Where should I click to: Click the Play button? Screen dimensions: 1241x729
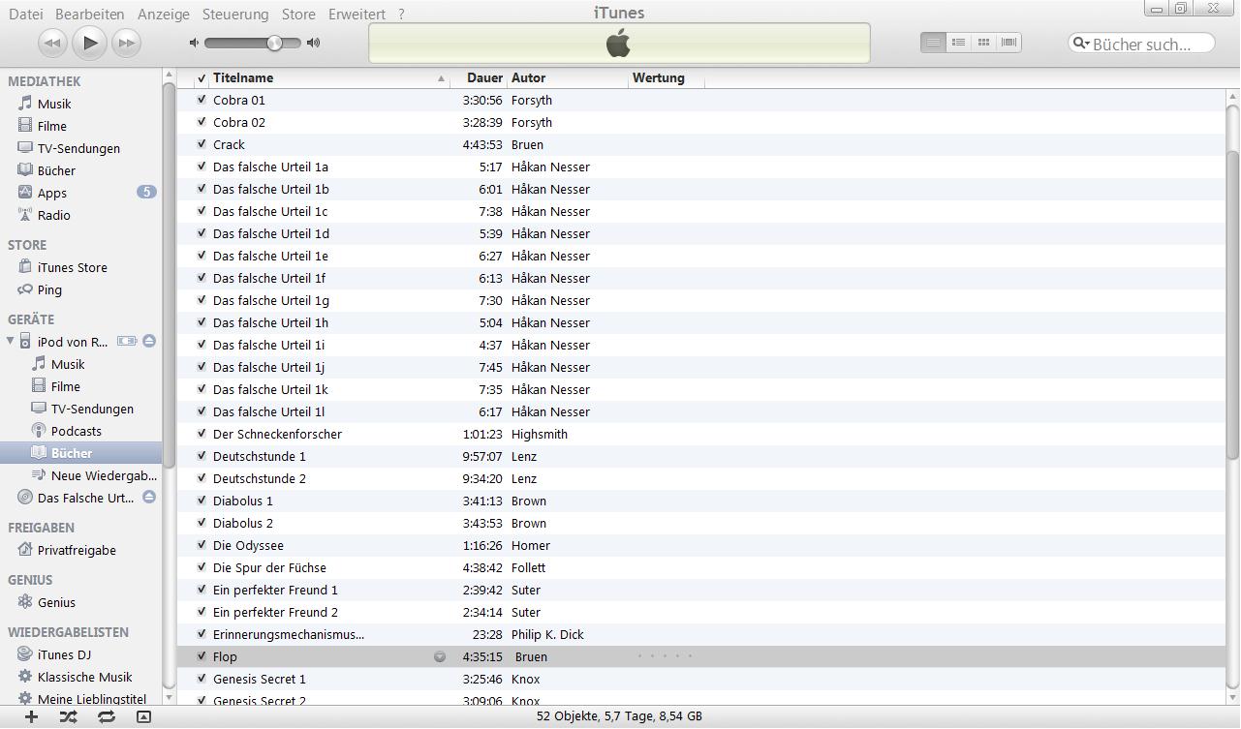89,42
